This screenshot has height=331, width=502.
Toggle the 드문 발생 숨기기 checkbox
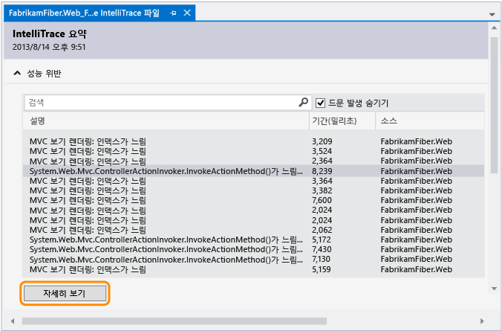point(320,103)
